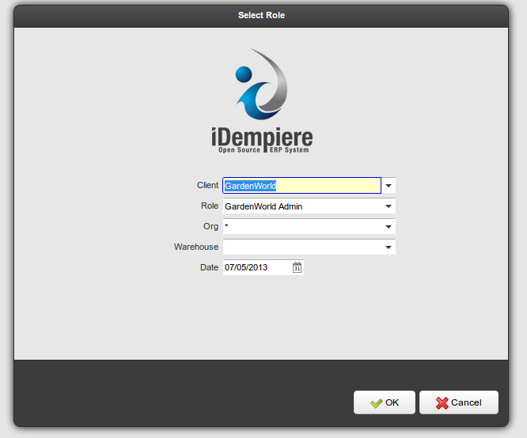The height and width of the screenshot is (438, 527).
Task: Click the empty Warehouse field
Action: [301, 247]
